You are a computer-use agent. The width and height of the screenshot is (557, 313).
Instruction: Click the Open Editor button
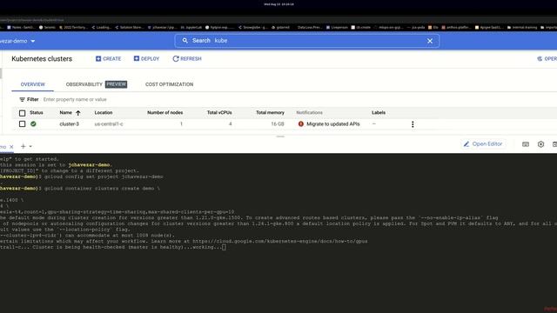tap(483, 144)
